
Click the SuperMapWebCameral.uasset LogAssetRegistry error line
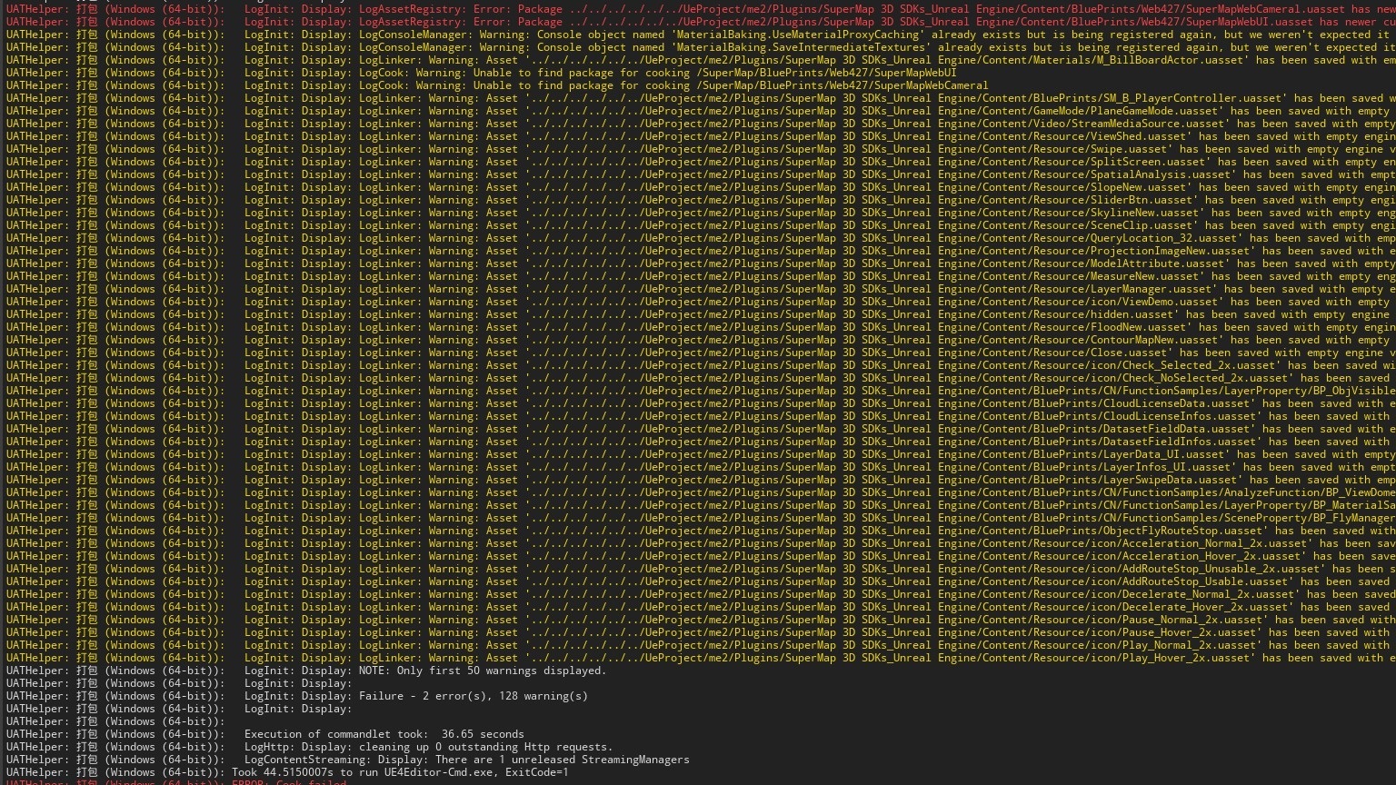(x=701, y=9)
